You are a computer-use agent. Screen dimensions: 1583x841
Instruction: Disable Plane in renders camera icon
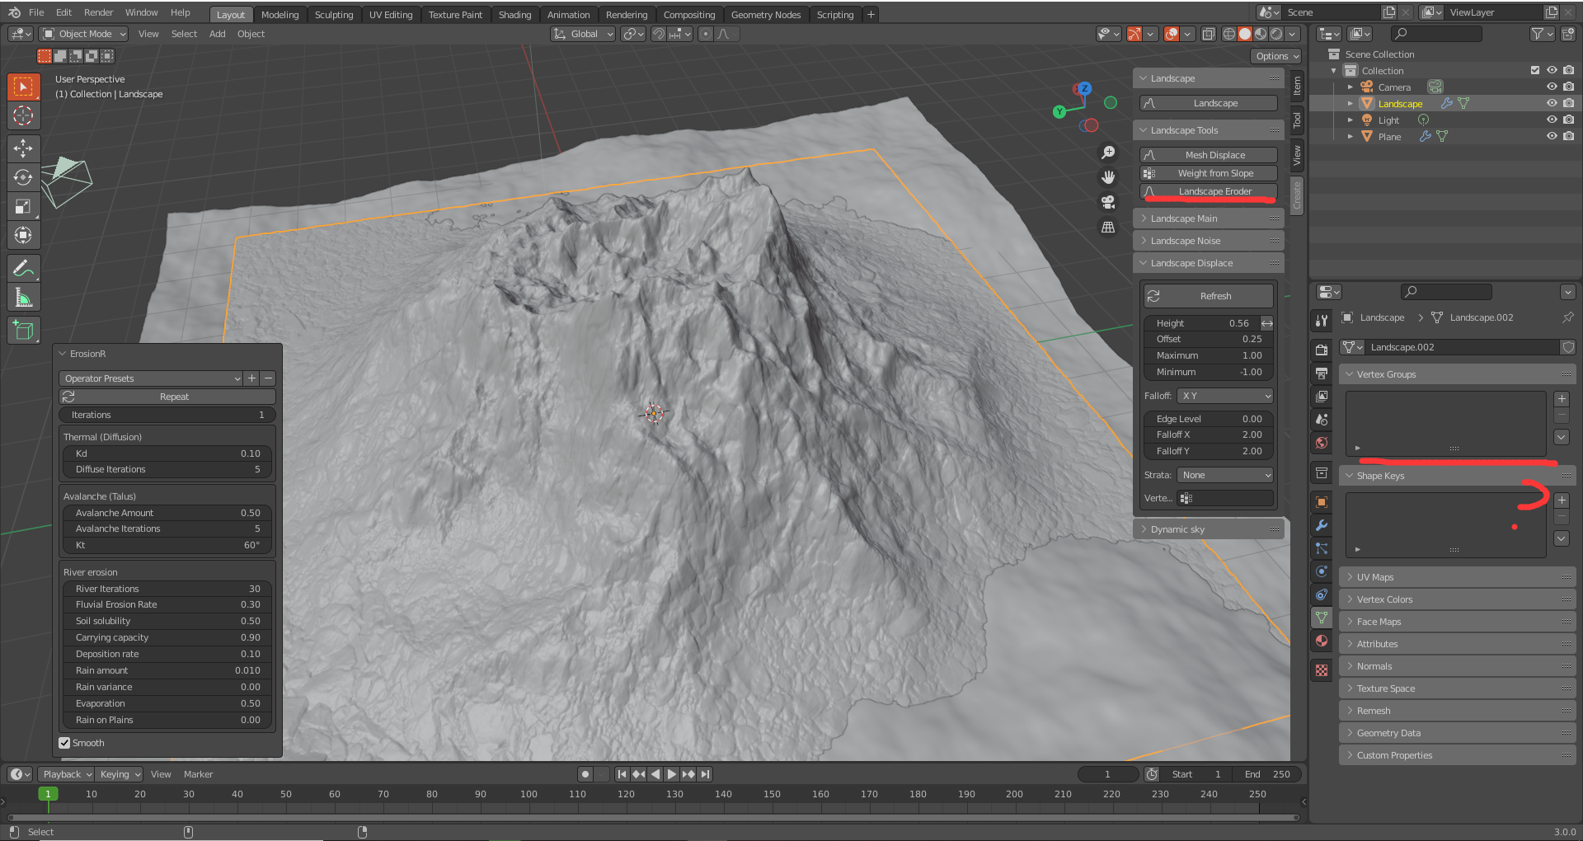pos(1568,136)
